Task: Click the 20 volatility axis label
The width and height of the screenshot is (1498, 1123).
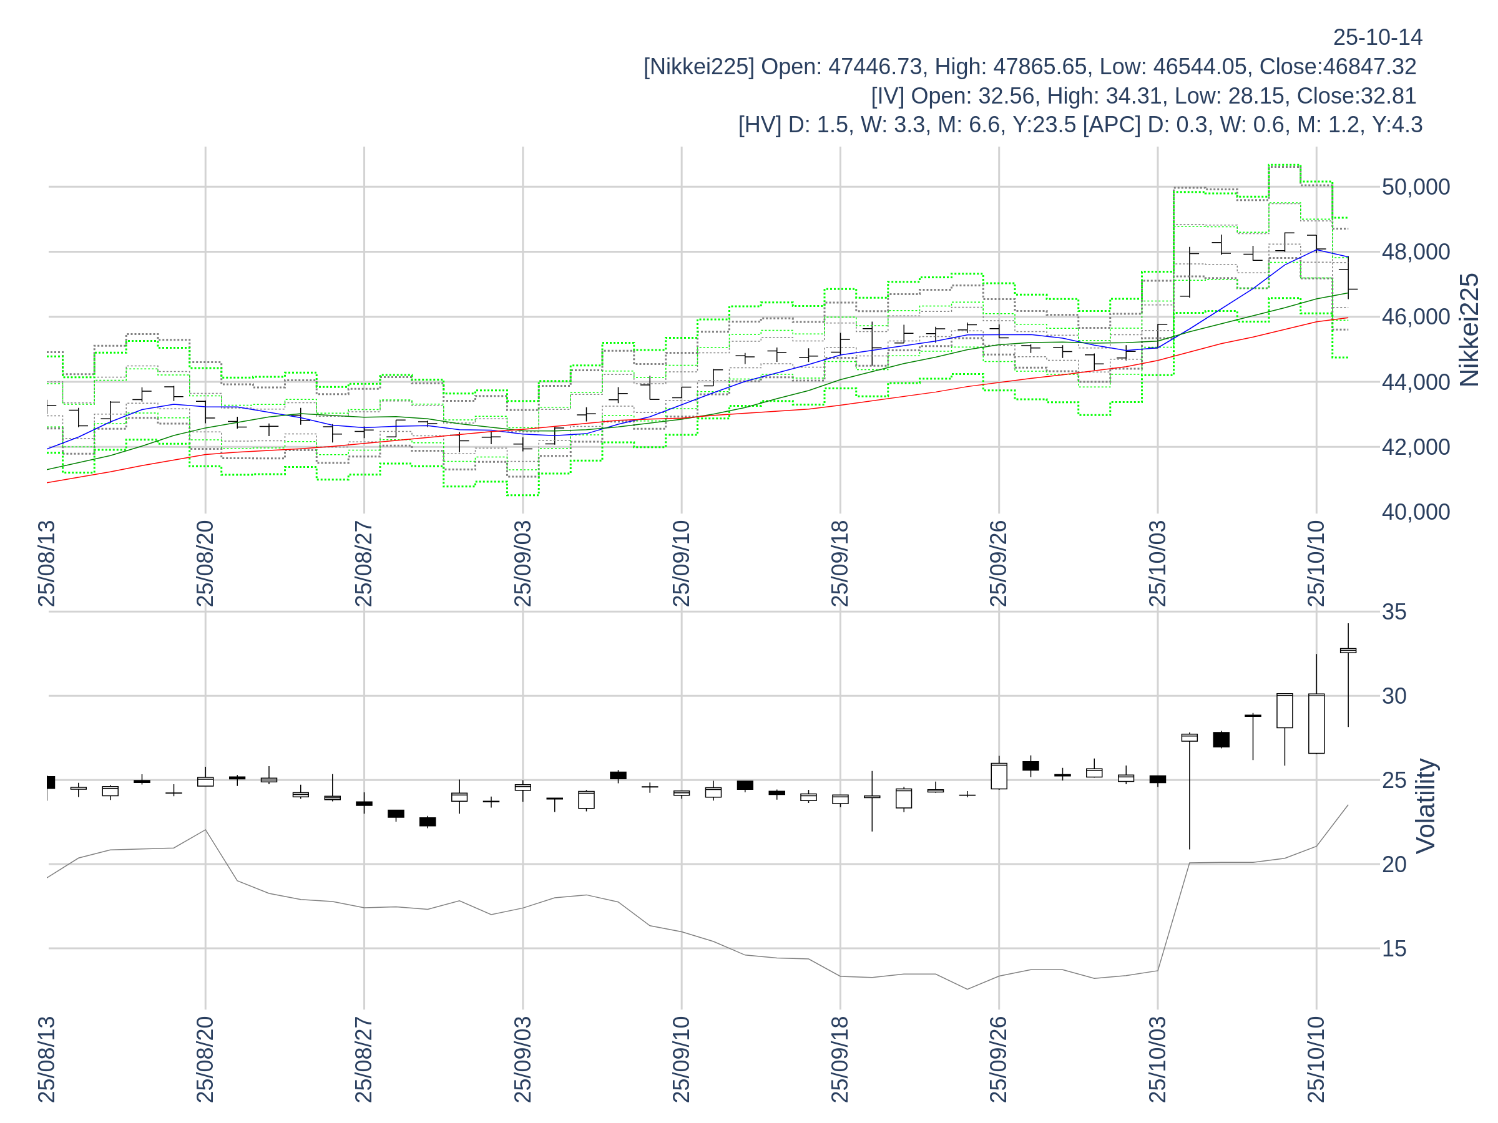Action: pos(1394,865)
